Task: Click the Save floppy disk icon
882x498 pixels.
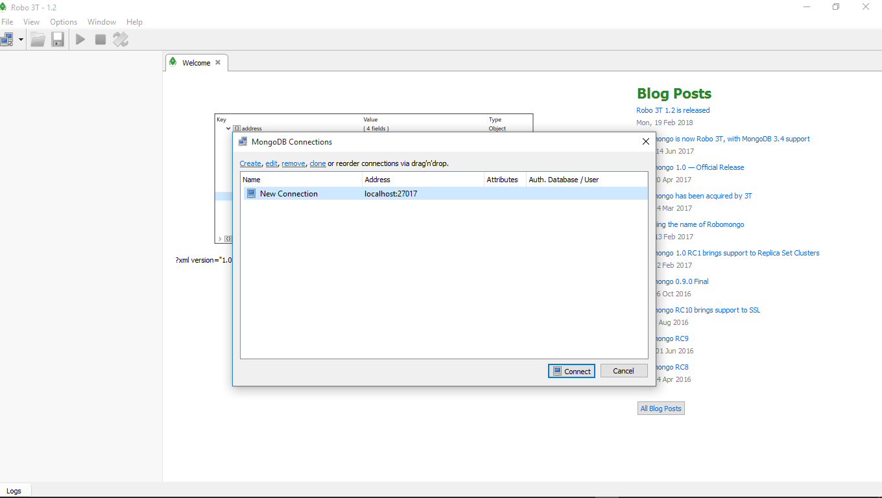Action: coord(58,40)
